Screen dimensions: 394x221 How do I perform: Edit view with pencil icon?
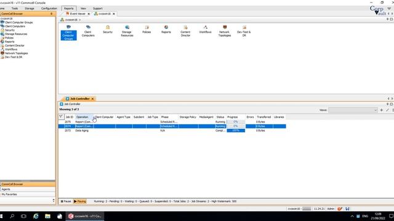(x=387, y=110)
